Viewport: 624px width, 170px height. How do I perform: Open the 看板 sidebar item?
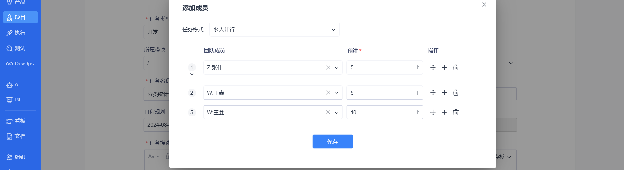(20, 121)
